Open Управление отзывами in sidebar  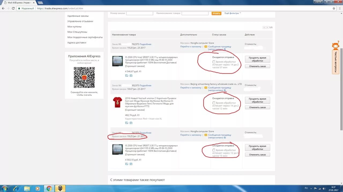pos(80,21)
